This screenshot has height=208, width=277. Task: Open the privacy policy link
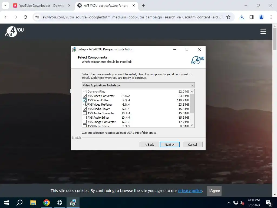[x=190, y=191]
